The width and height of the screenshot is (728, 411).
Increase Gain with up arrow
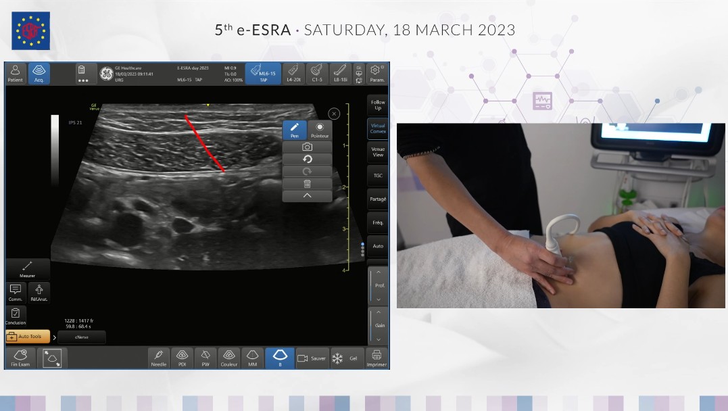(379, 312)
